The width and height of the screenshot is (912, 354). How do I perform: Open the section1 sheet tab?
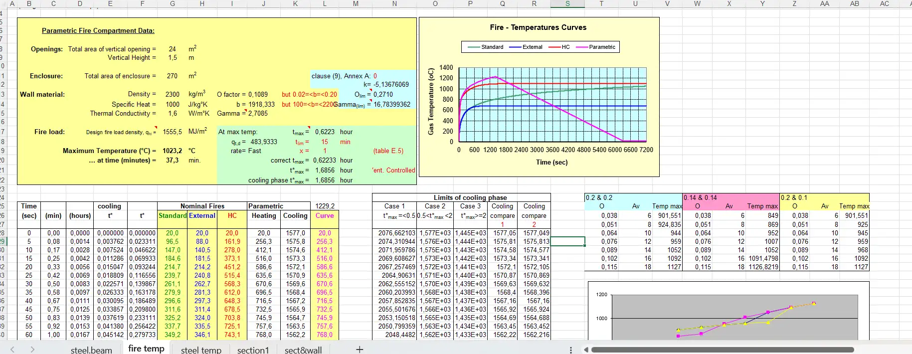click(x=253, y=350)
